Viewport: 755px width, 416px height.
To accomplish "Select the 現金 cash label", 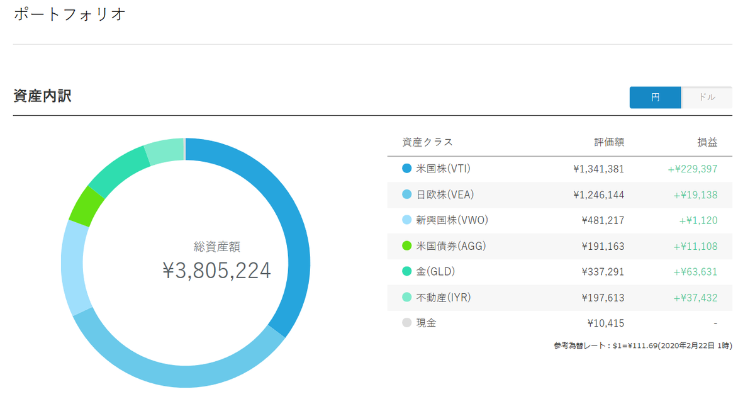I will [427, 323].
